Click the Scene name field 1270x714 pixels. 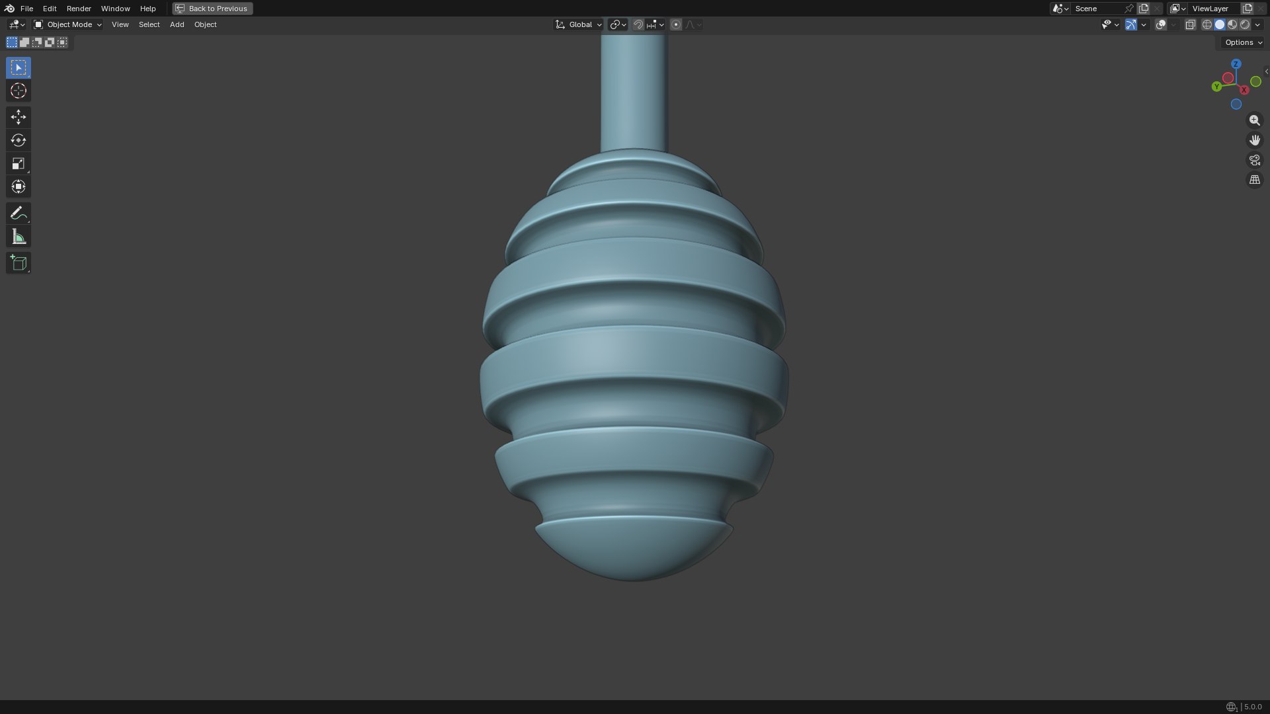tap(1097, 9)
